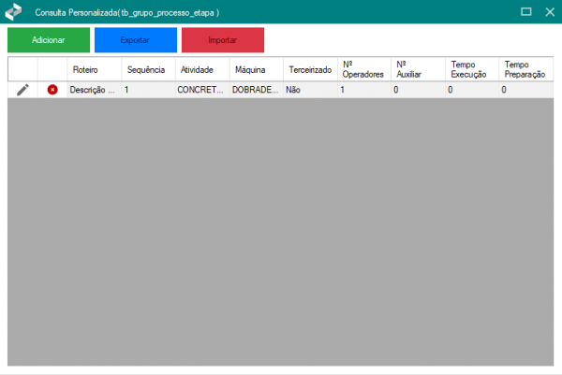The width and height of the screenshot is (562, 375).
Task: Select the Sequência cell with value 1
Action: coord(148,90)
